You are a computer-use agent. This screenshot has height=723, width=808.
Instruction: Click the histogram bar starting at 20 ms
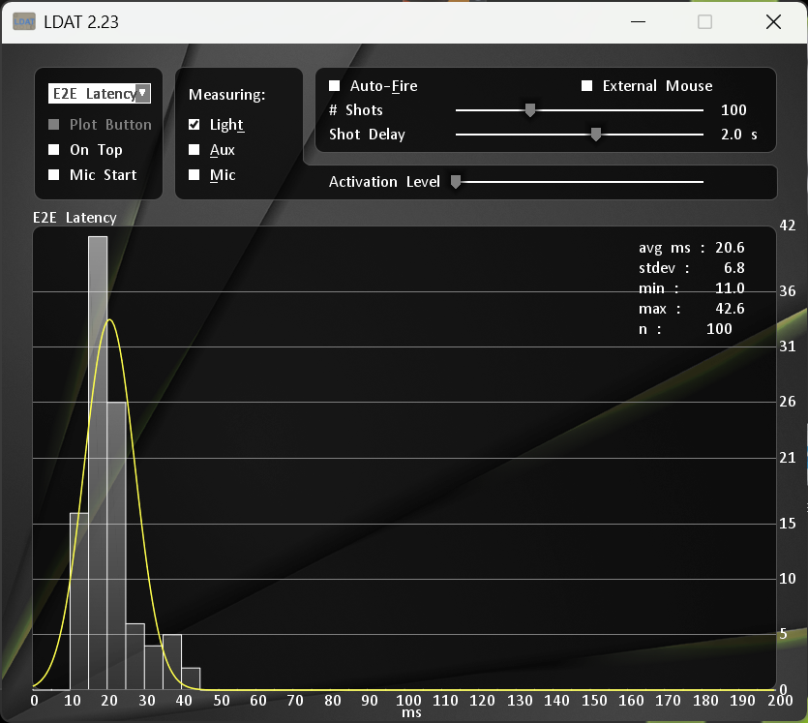click(x=116, y=546)
